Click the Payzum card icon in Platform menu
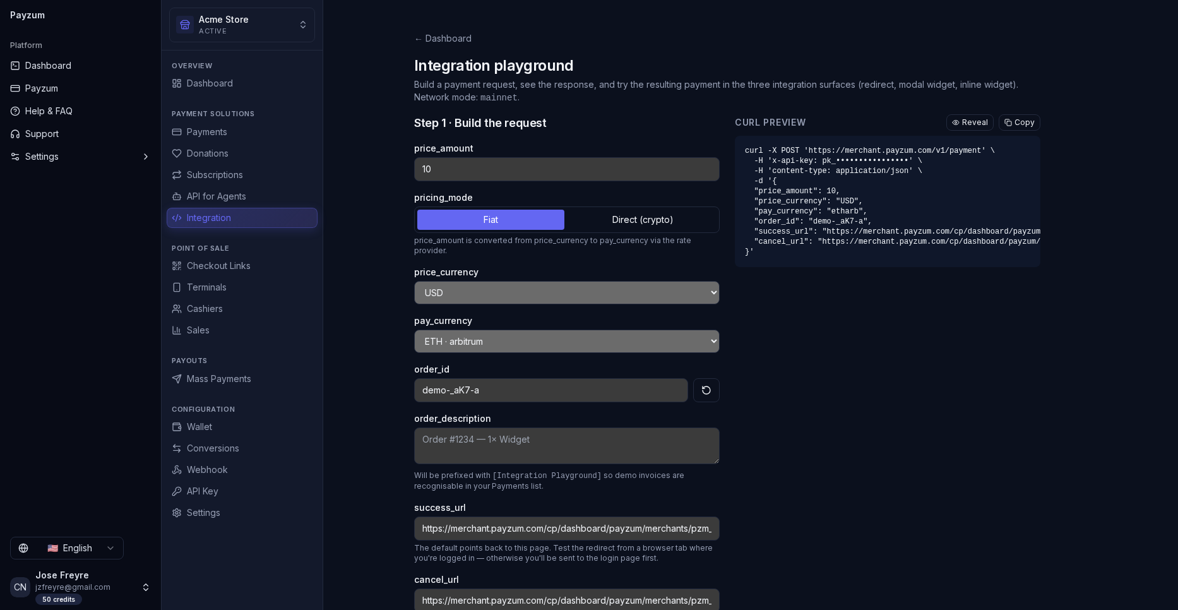The width and height of the screenshot is (1178, 610). click(x=15, y=88)
